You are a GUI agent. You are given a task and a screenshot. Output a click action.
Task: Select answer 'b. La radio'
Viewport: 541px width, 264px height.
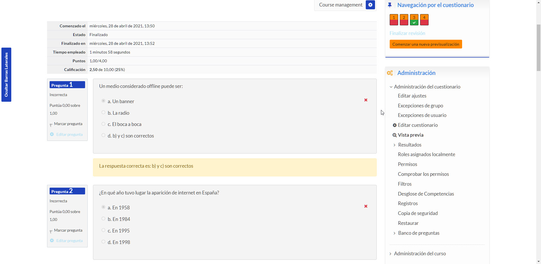pyautogui.click(x=103, y=112)
